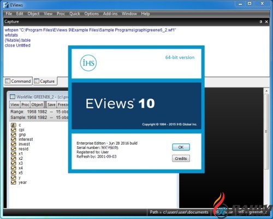The height and width of the screenshot is (219, 273).
Task: Open the Quick menu
Action: point(75,14)
